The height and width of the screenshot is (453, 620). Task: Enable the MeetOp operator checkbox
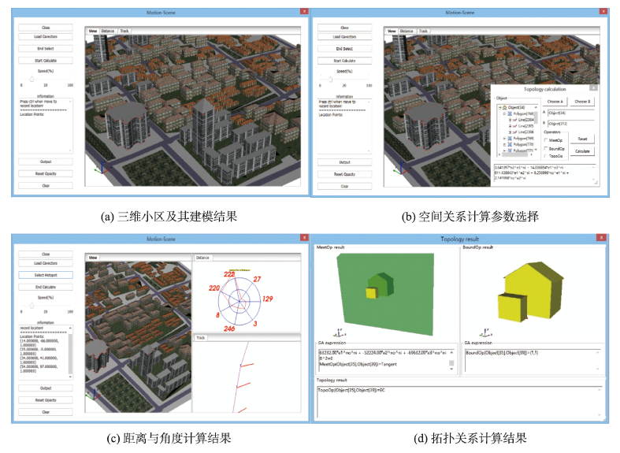547,140
